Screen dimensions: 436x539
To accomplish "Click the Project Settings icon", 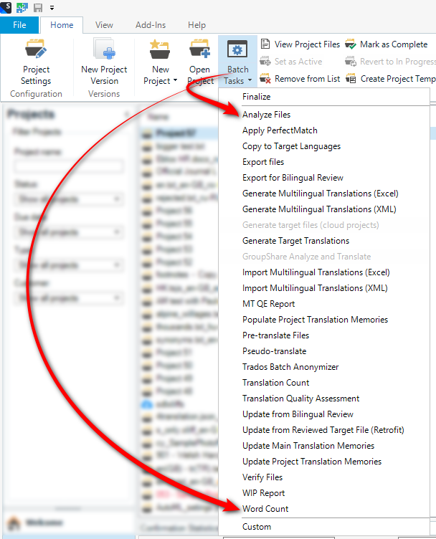I will coord(36,49).
